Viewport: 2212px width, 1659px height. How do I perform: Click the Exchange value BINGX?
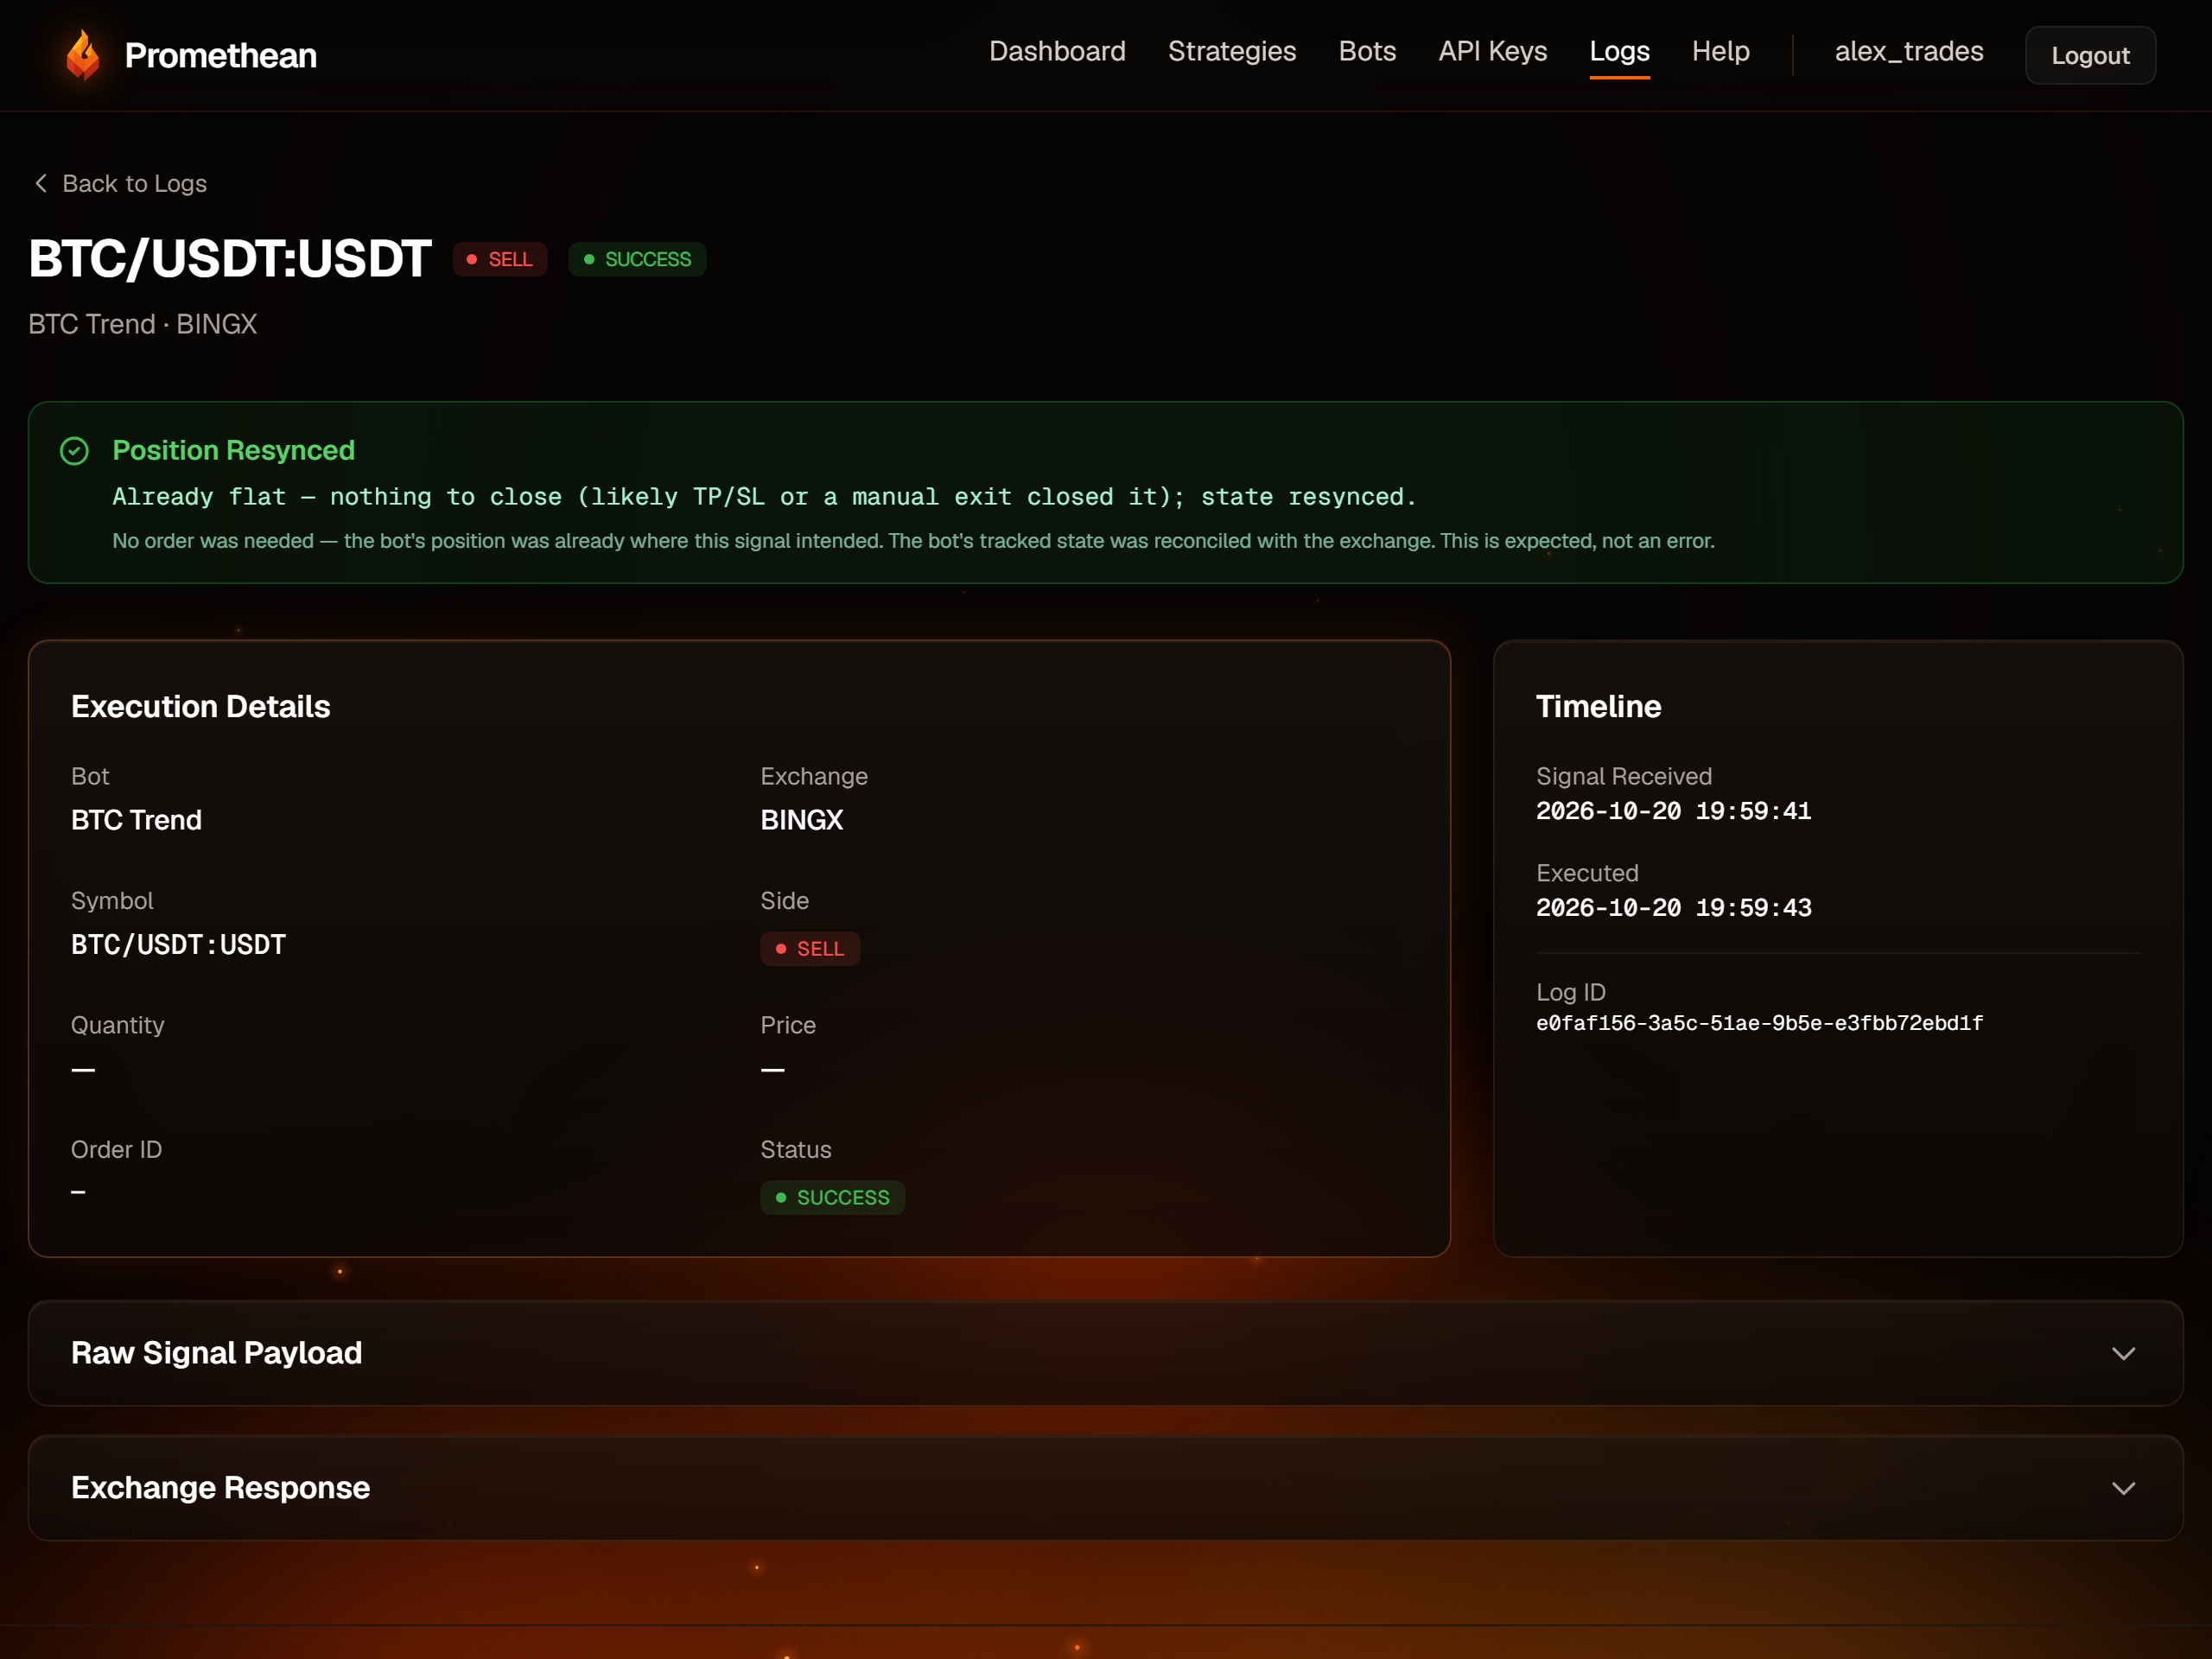801,820
